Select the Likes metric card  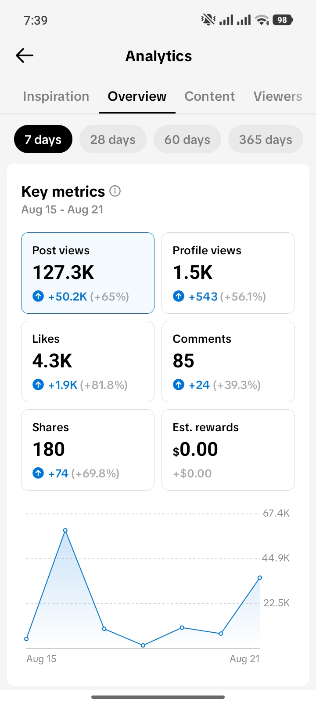tap(88, 361)
